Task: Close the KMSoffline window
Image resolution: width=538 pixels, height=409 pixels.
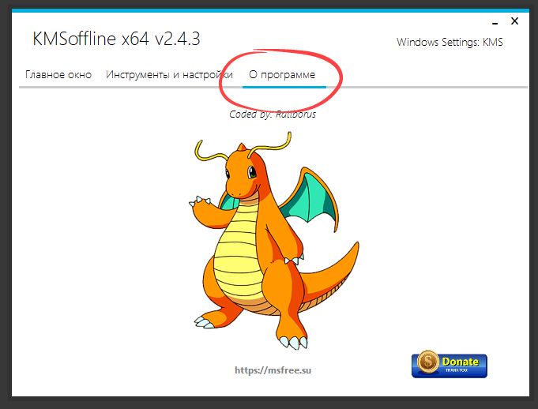Action: [x=515, y=21]
